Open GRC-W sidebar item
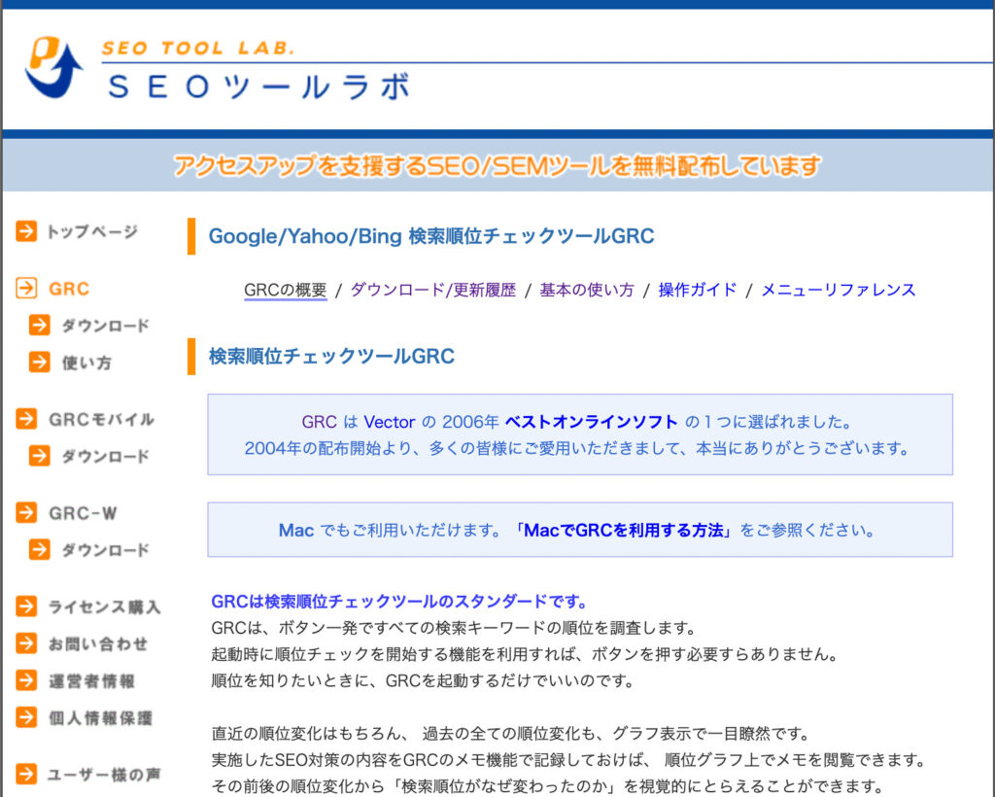This screenshot has width=995, height=797. coord(84,513)
